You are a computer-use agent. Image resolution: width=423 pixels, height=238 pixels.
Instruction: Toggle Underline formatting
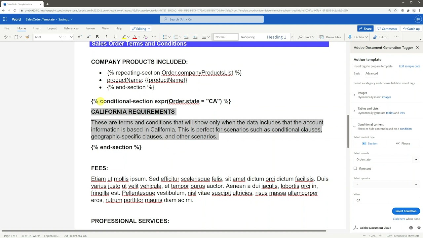(115, 37)
